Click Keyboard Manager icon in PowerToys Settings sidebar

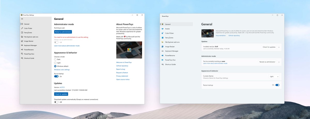[x=22, y=45]
